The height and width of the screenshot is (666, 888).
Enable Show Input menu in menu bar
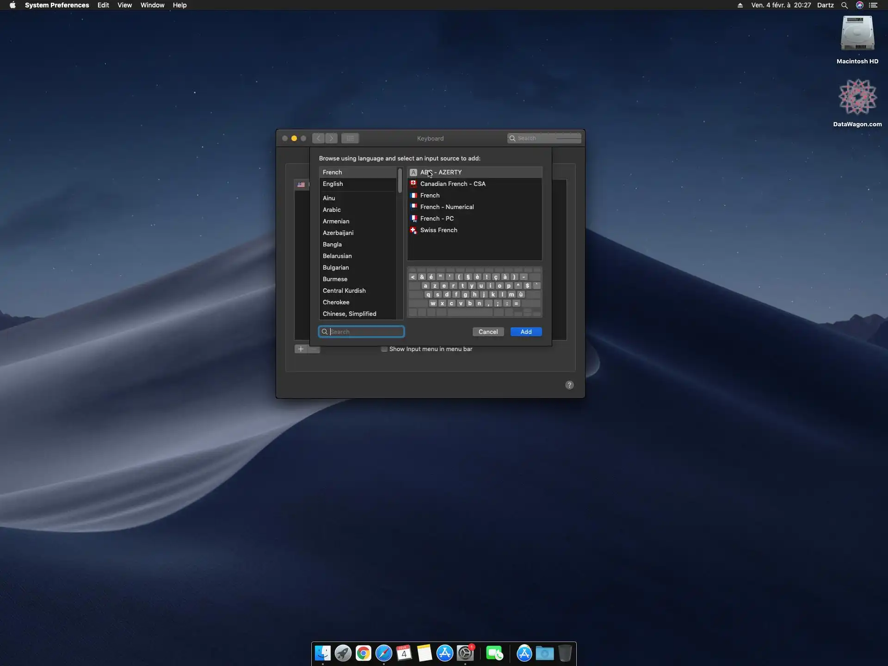click(384, 349)
